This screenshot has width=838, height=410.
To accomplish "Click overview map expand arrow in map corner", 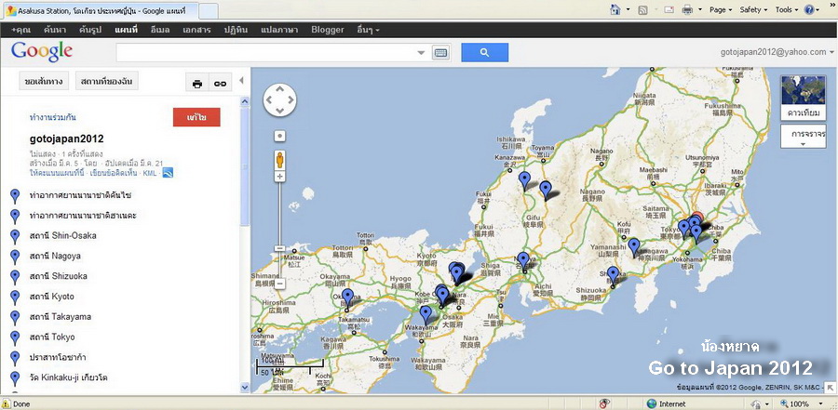I will [x=830, y=387].
